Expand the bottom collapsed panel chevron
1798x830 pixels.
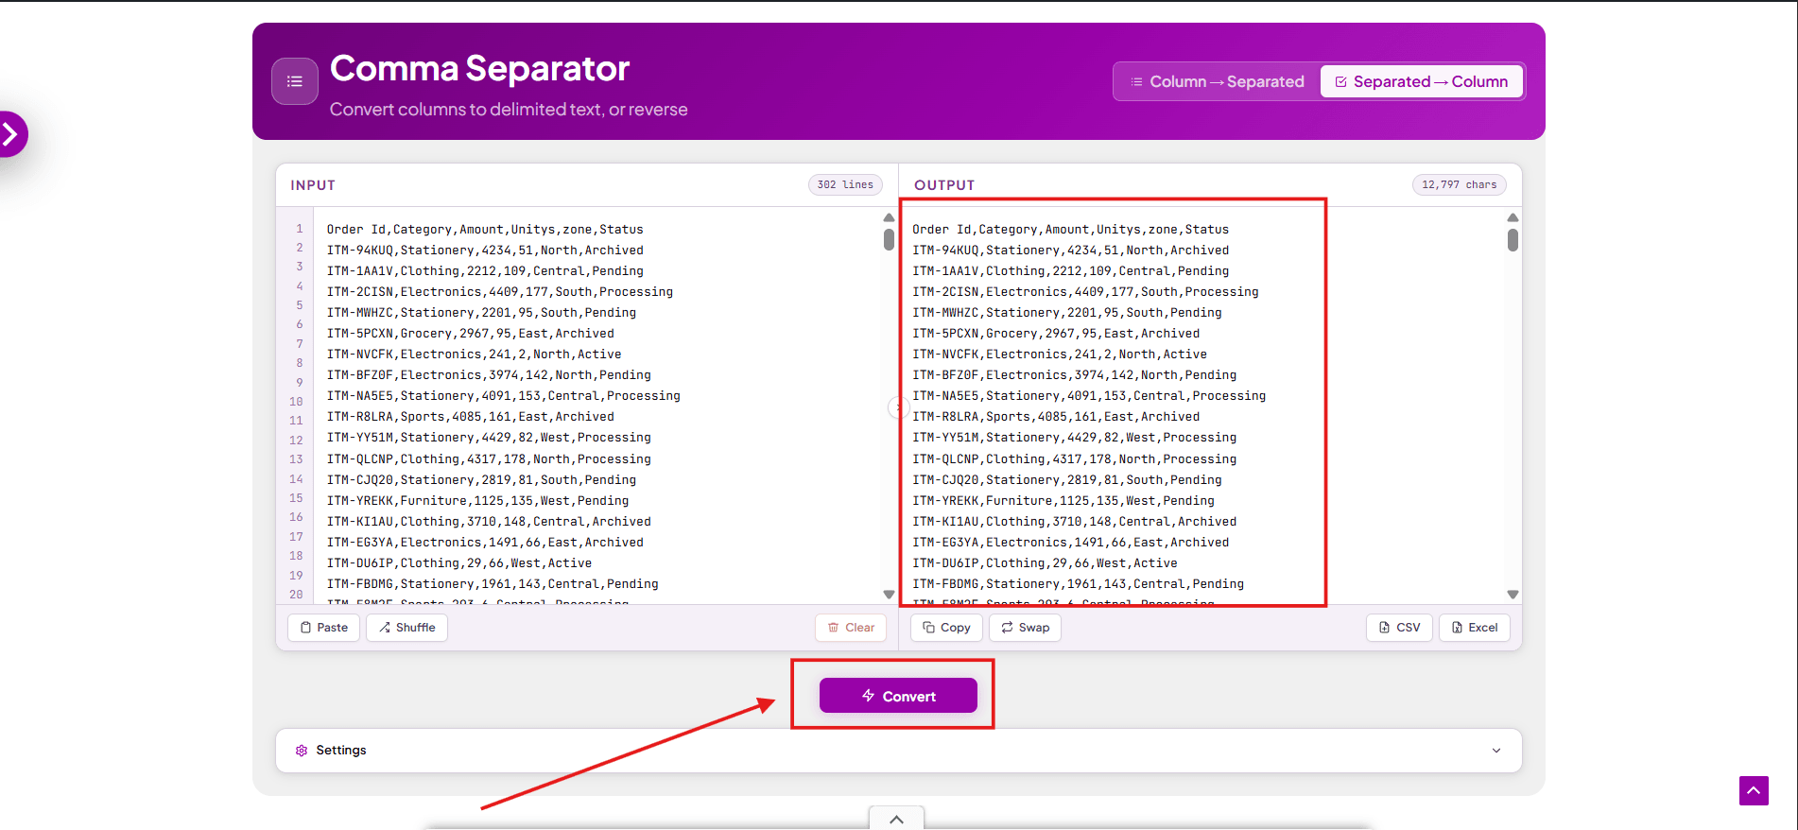(x=896, y=819)
